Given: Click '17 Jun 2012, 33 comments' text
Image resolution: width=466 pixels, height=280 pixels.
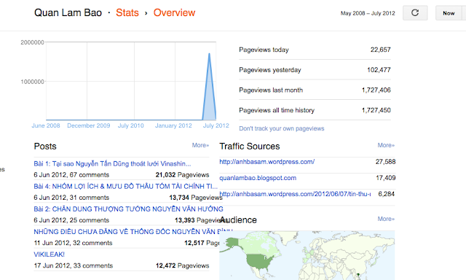Looking at the screenshot, I should (x=74, y=265).
